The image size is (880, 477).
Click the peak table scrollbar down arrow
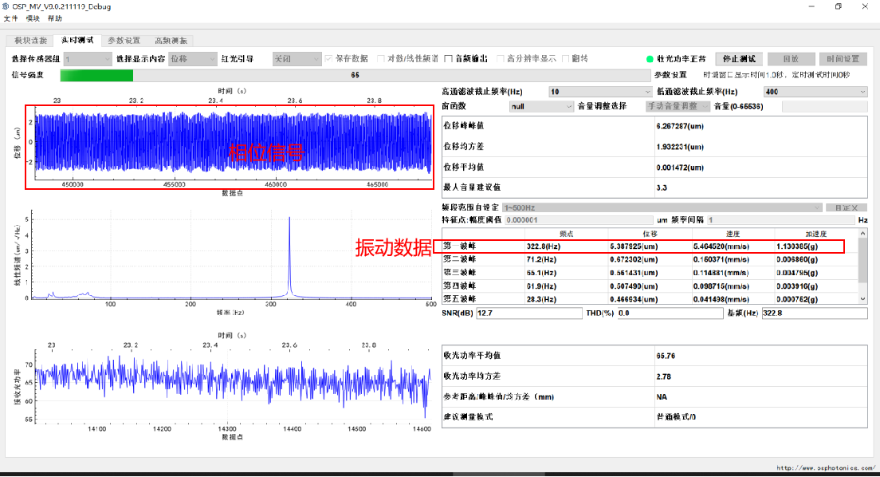862,299
